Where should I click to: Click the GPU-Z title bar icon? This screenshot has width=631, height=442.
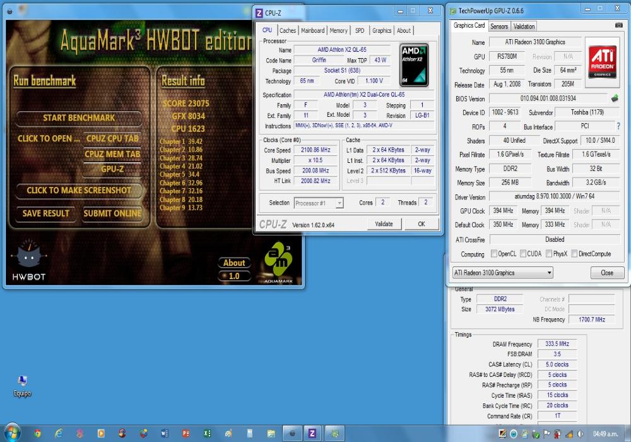[x=453, y=11]
